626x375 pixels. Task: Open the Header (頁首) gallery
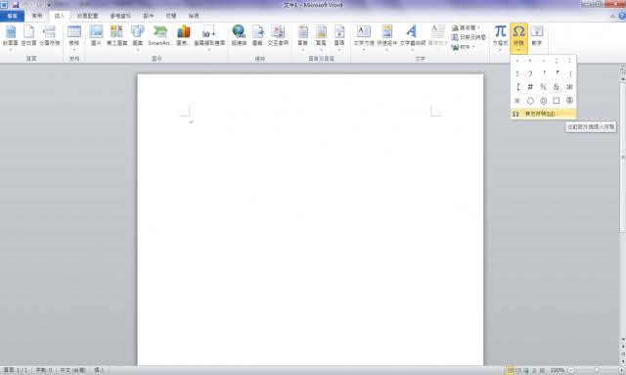[x=302, y=37]
